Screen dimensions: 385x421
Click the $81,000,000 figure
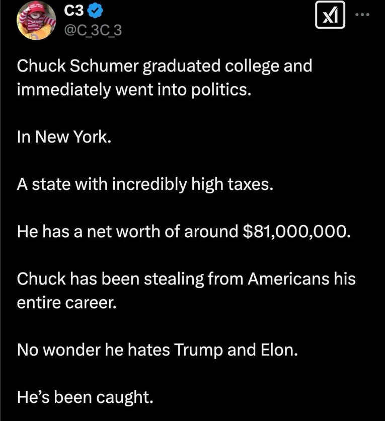[294, 231]
